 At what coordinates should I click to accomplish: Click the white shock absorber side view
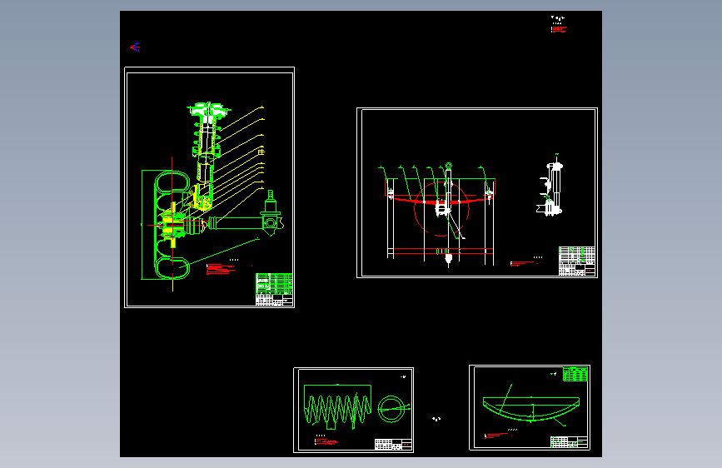click(550, 188)
